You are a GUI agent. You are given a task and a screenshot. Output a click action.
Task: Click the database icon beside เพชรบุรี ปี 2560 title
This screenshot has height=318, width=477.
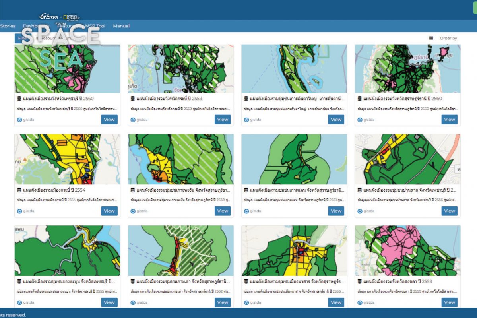click(x=19, y=99)
